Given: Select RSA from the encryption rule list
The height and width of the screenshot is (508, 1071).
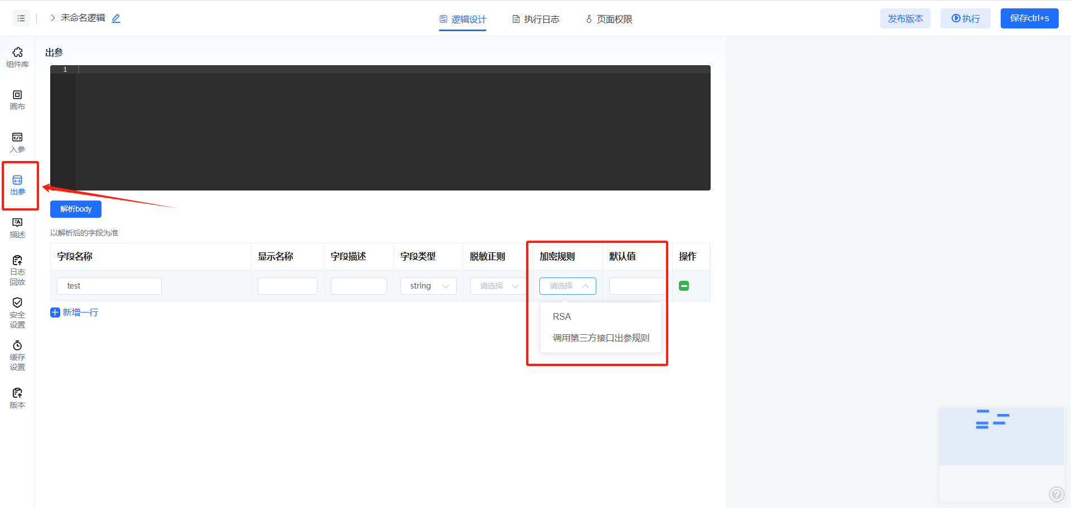Looking at the screenshot, I should coord(601,316).
